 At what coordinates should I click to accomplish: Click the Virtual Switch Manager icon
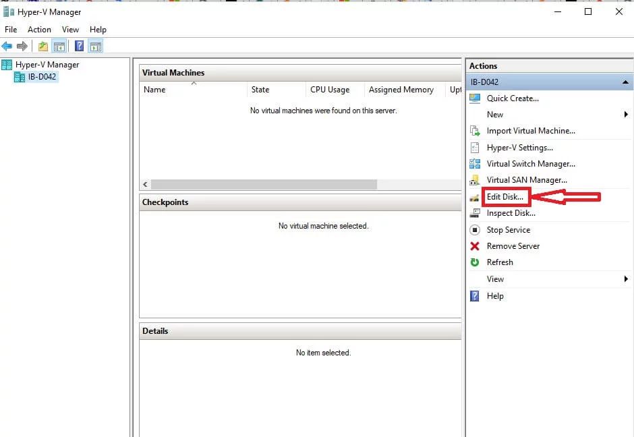coord(475,164)
